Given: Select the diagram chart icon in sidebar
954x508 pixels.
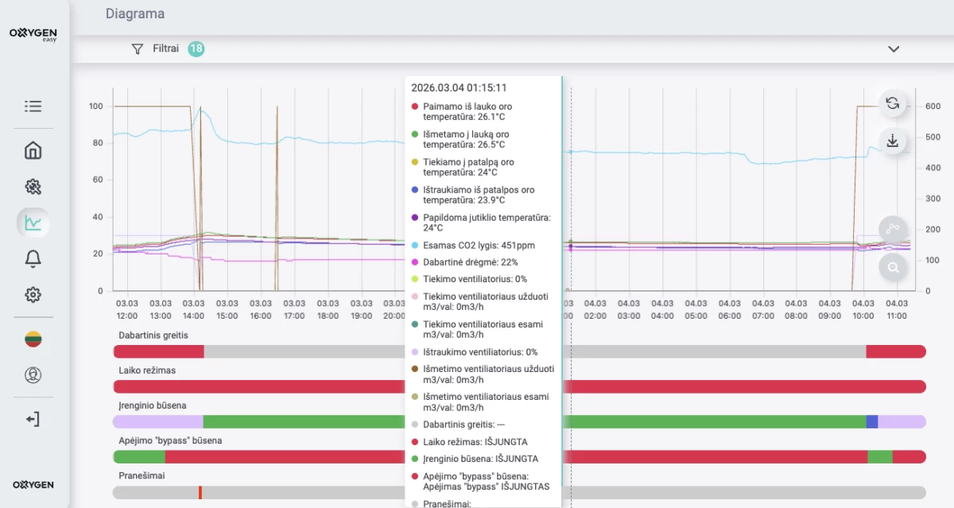Looking at the screenshot, I should [x=33, y=223].
